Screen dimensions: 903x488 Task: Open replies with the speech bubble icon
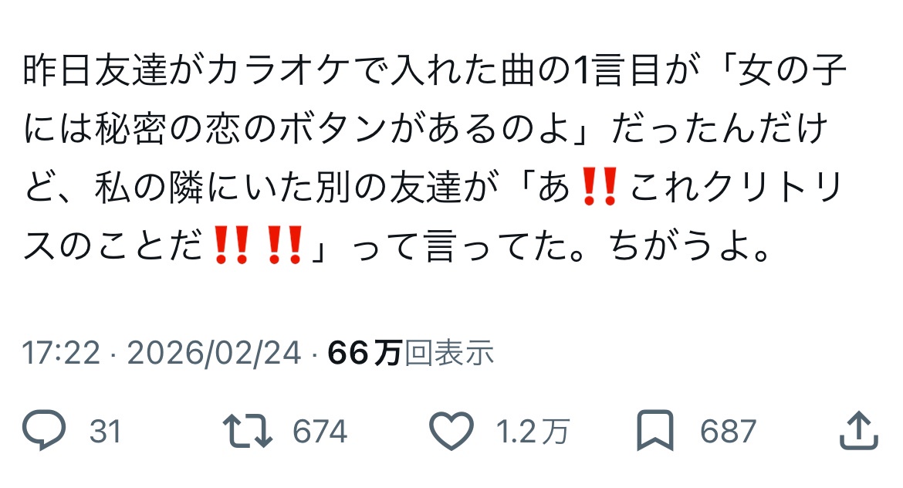(44, 430)
